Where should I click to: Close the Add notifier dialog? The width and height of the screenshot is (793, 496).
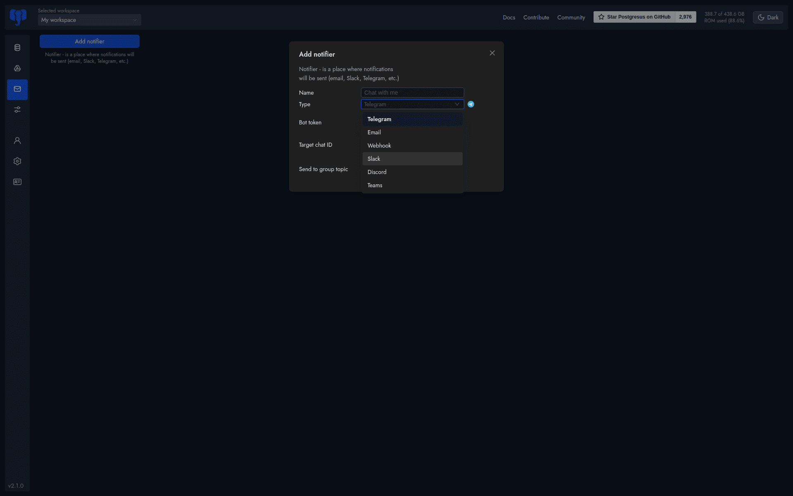click(x=492, y=53)
